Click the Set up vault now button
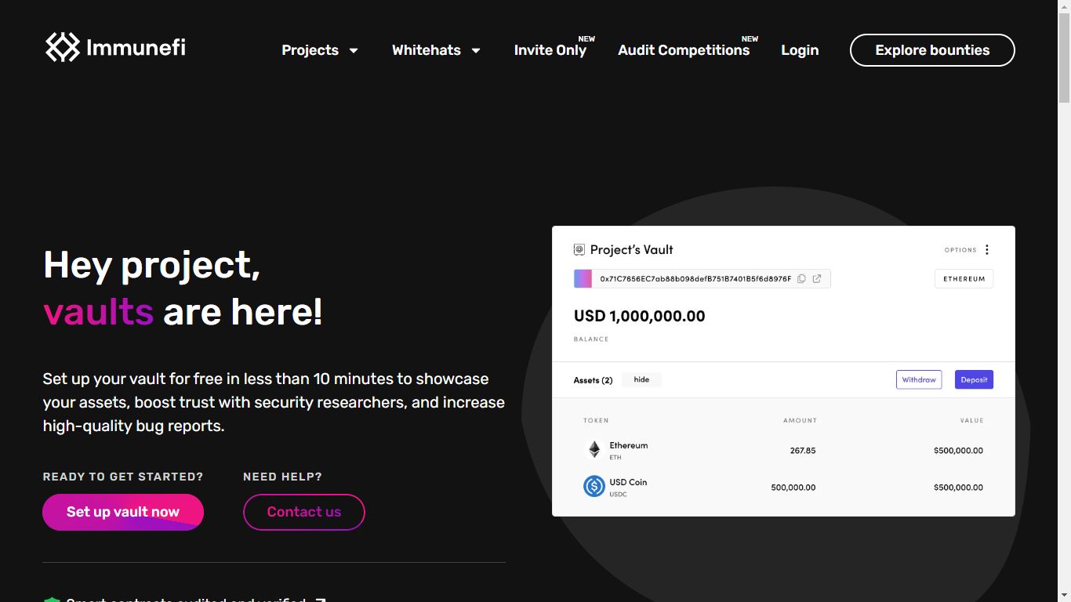 coord(123,512)
